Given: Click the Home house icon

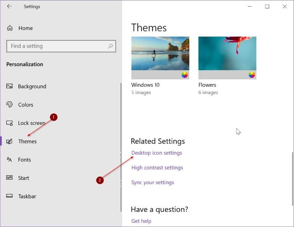Looking at the screenshot, I should [10, 28].
